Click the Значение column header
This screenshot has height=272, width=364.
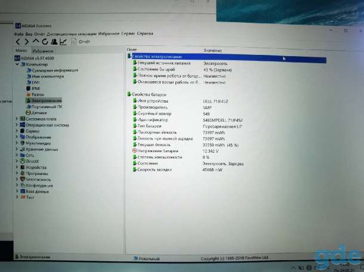212,50
